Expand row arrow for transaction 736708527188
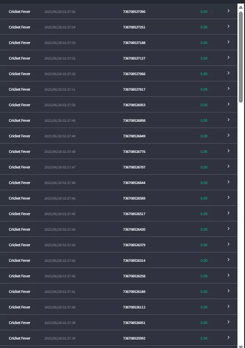This screenshot has width=245, height=348. coord(229,42)
